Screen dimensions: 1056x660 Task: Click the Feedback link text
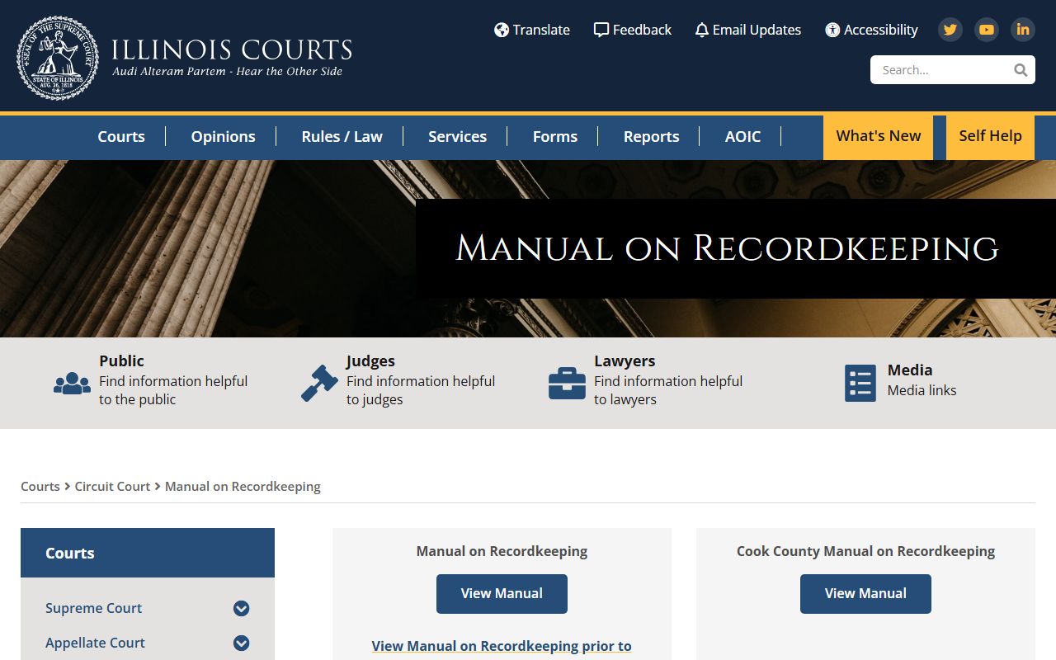tap(642, 30)
